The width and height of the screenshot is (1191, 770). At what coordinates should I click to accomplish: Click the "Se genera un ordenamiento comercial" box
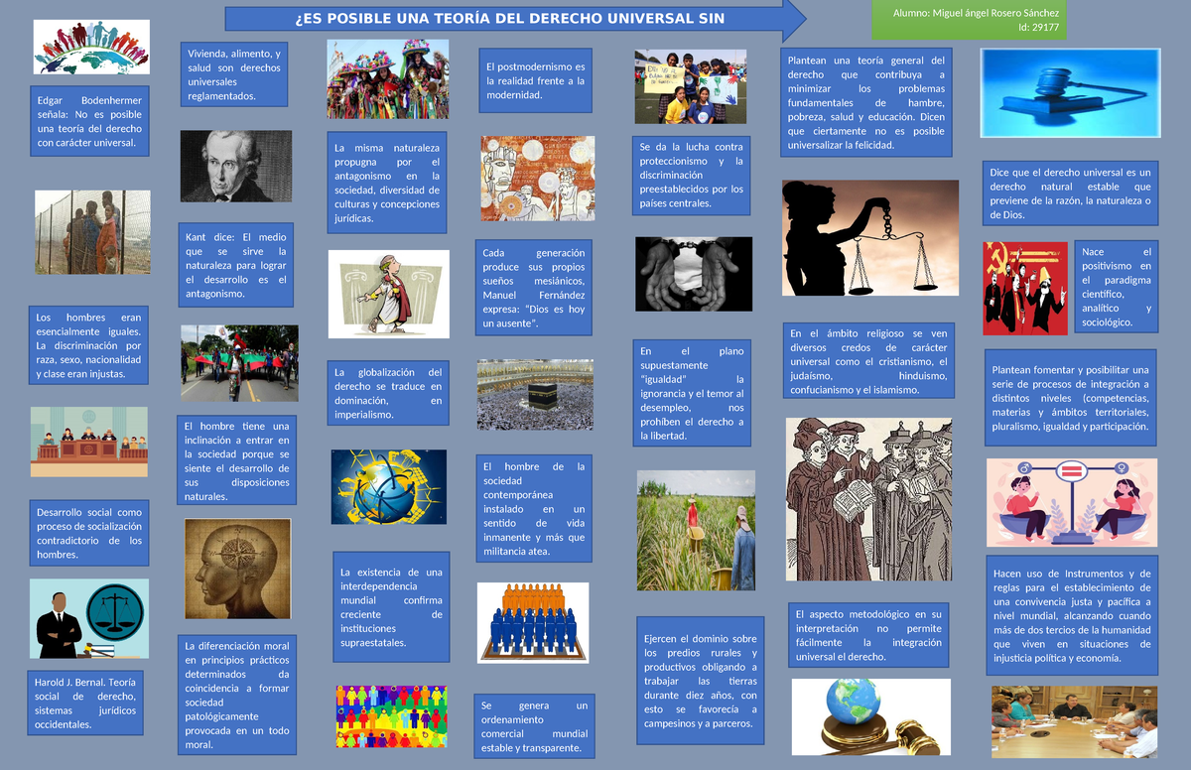pyautogui.click(x=536, y=726)
